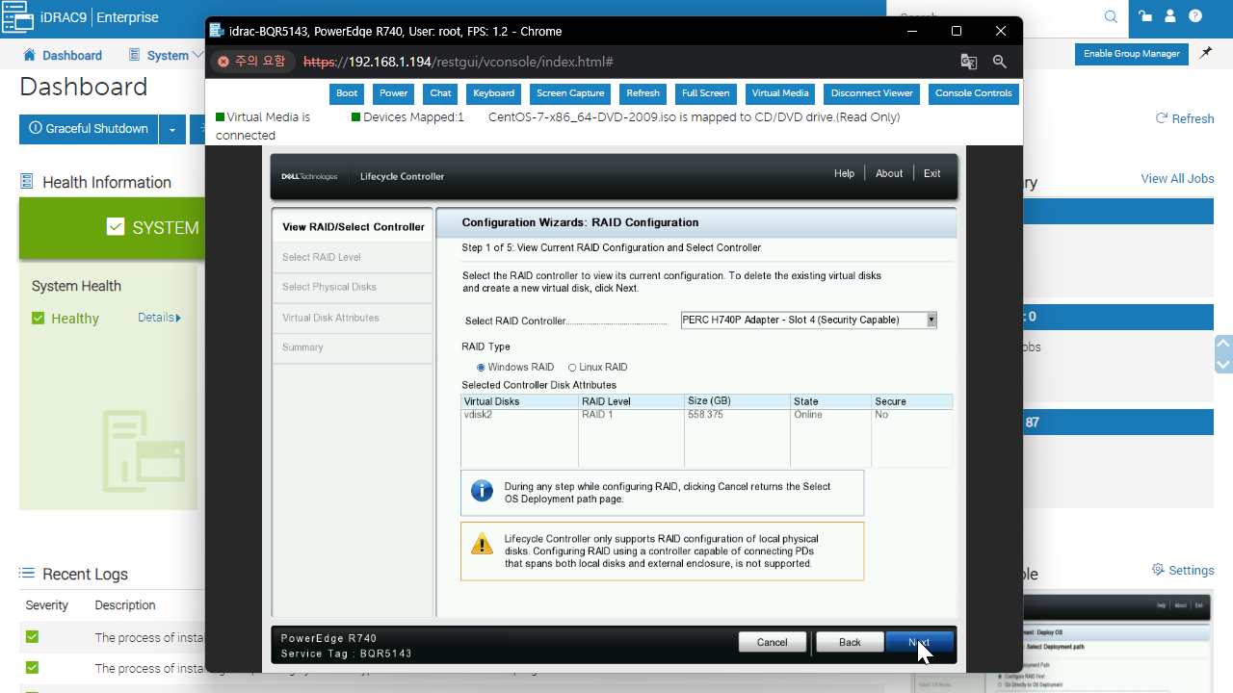Image resolution: width=1233 pixels, height=693 pixels.
Task: Click Help in Lifecycle Controller header
Action: pyautogui.click(x=844, y=173)
